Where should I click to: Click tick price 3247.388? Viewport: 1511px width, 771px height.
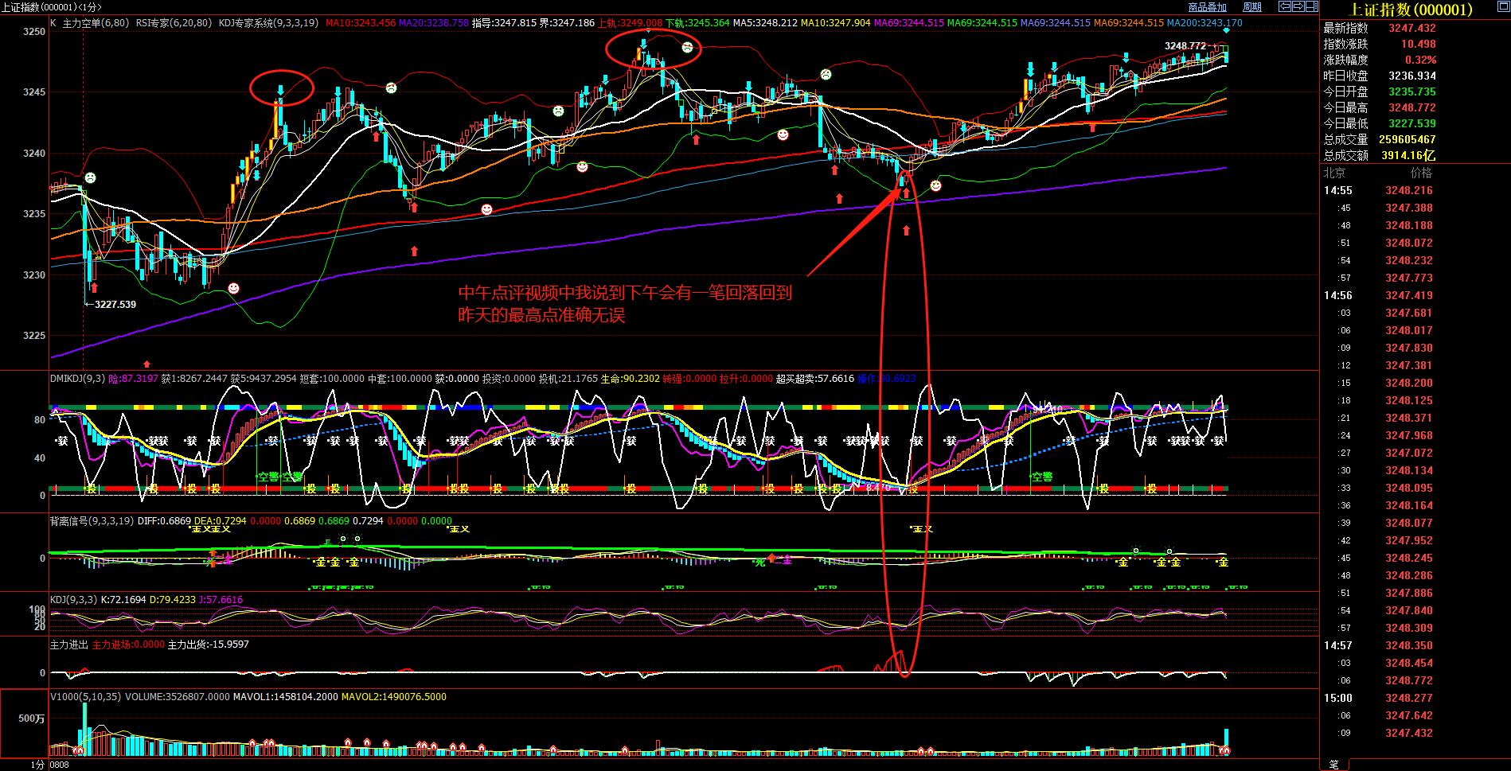[x=1409, y=208]
